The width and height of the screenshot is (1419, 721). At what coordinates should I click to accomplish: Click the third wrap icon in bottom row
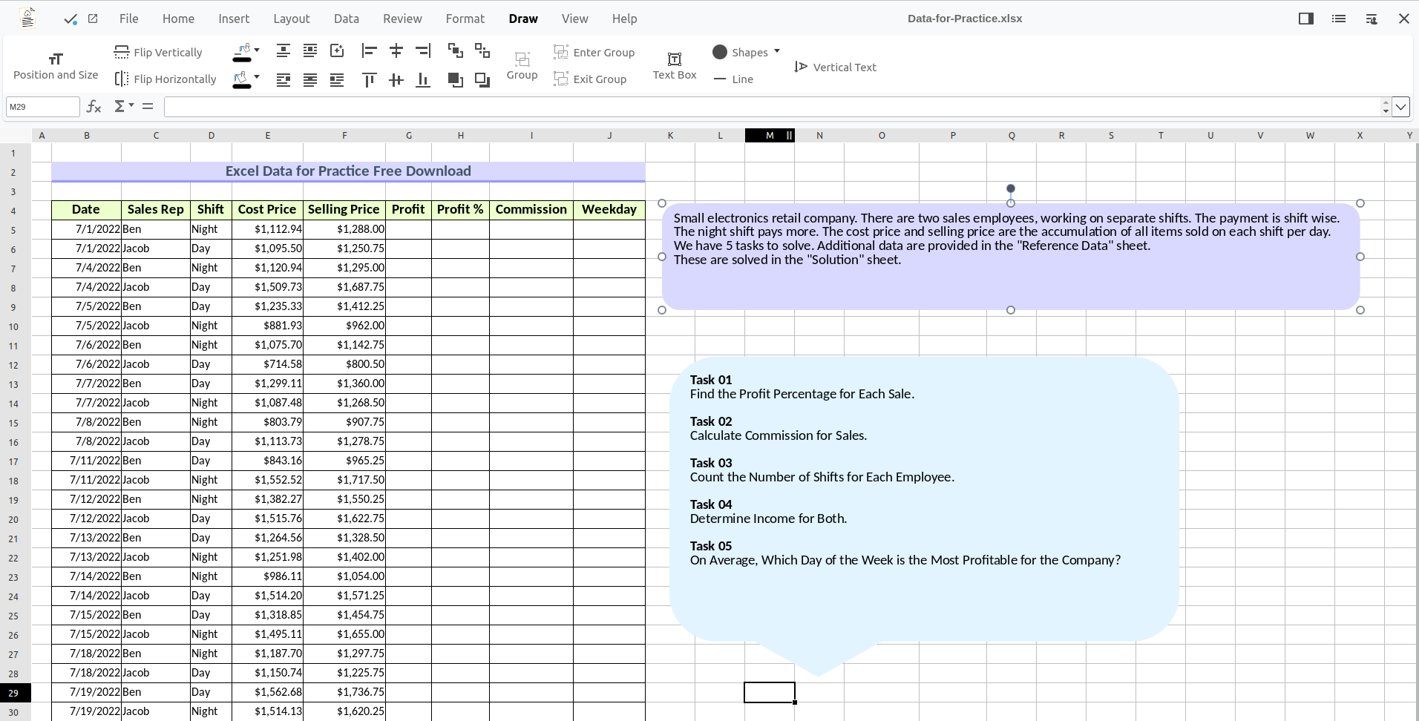coord(337,79)
